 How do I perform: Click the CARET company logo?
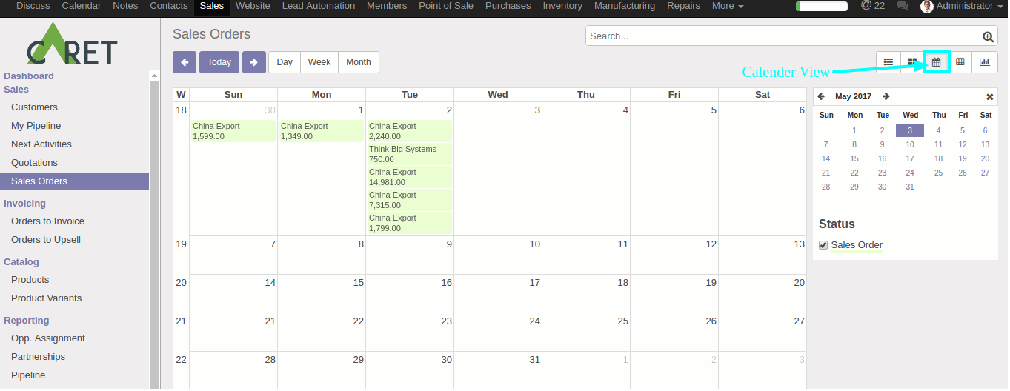(73, 44)
